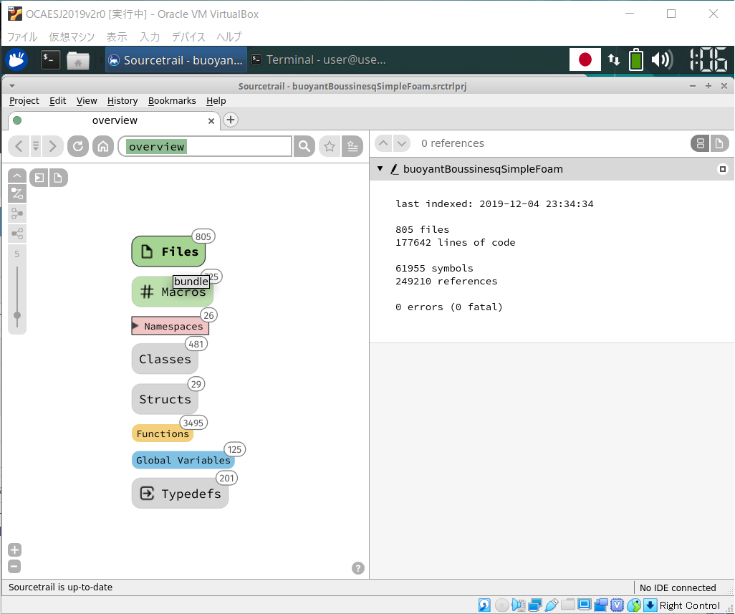Click the magnifier search button
The image size is (735, 614).
(x=304, y=147)
